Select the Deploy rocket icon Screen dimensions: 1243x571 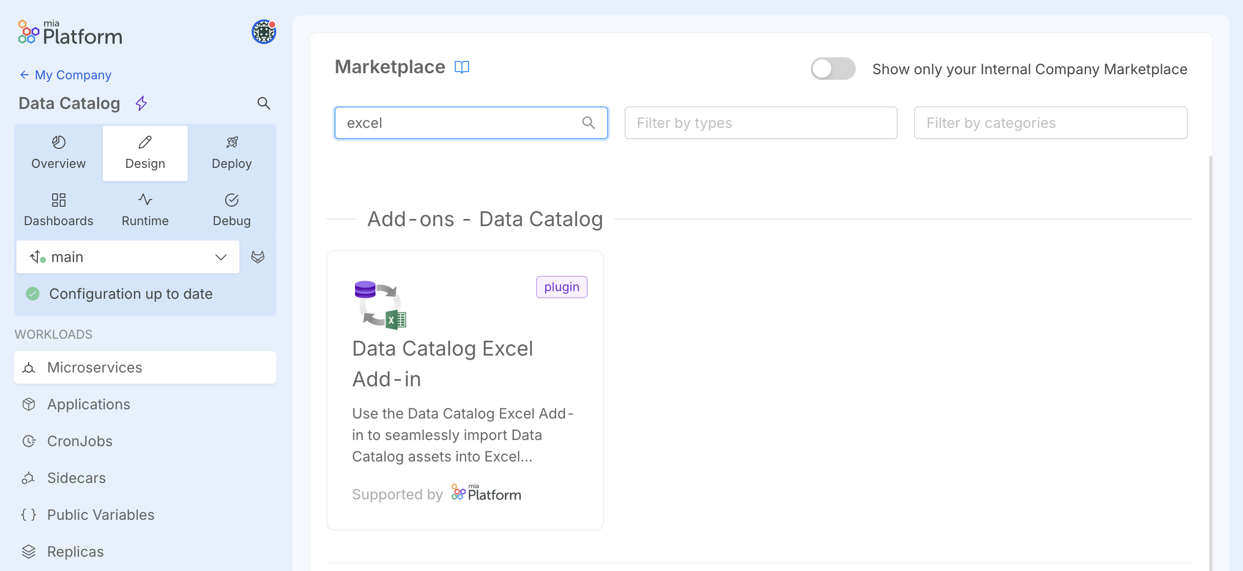[x=232, y=143]
